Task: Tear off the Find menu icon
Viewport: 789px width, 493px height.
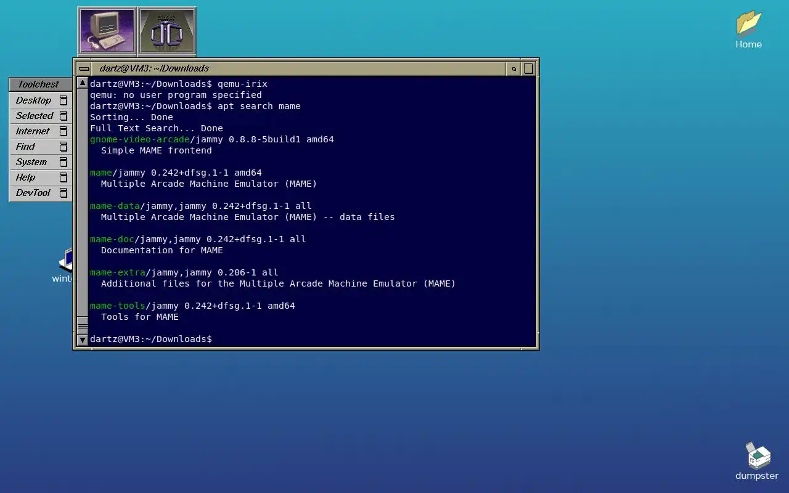Action: (x=63, y=147)
